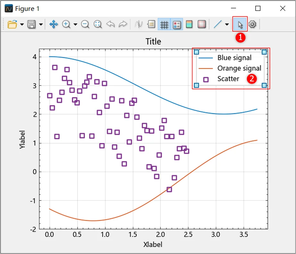
Task: Click the redo forward arrow icon
Action: [123, 24]
